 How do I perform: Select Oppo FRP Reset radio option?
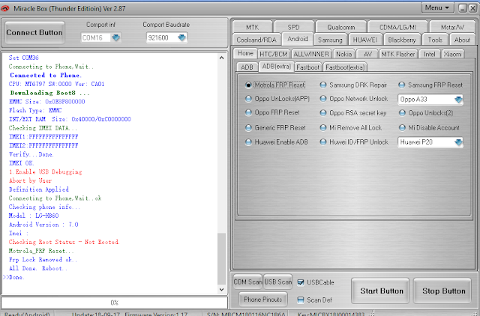248,112
